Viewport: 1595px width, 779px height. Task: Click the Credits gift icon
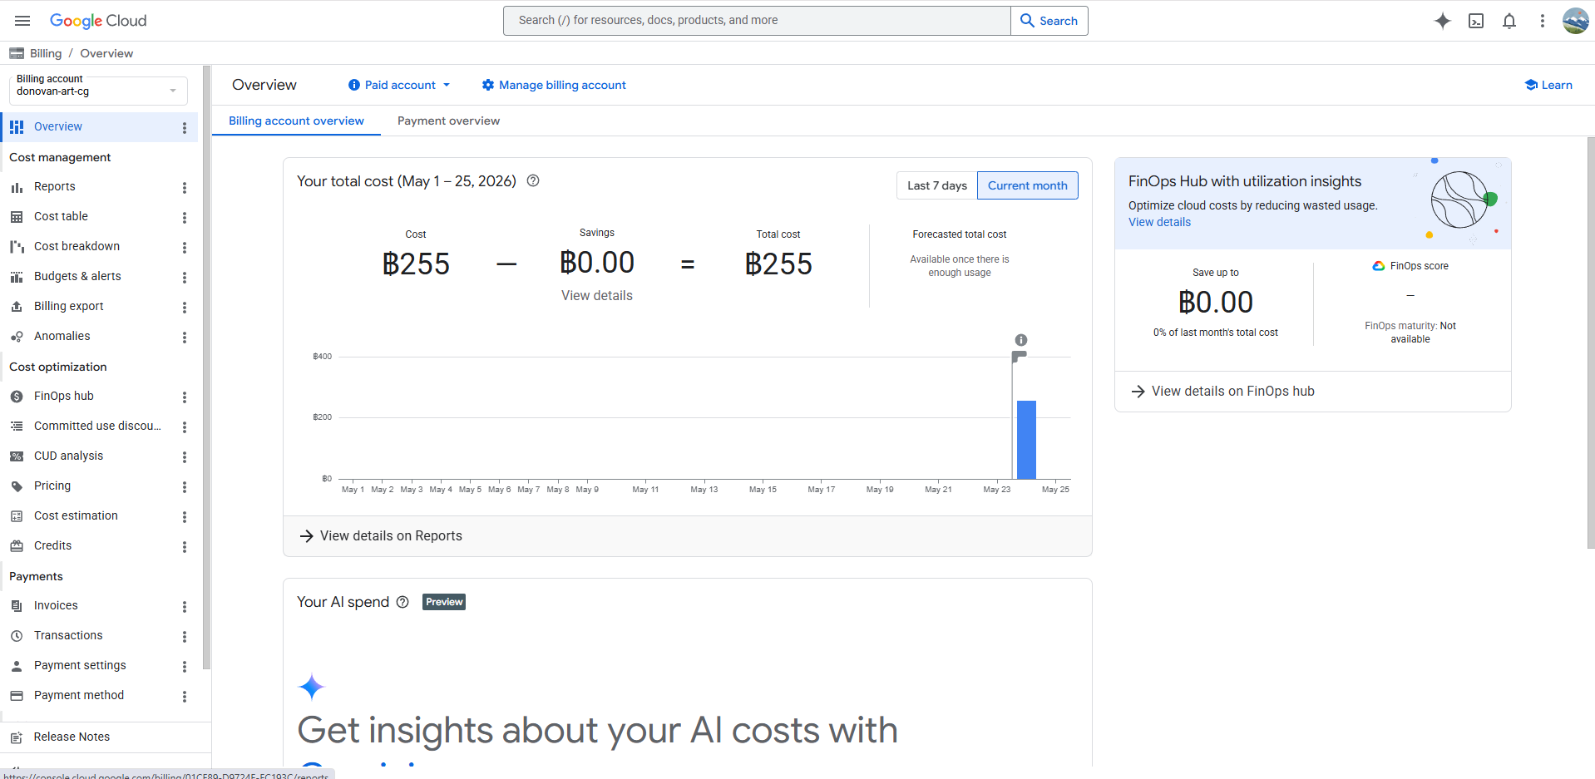click(x=17, y=546)
